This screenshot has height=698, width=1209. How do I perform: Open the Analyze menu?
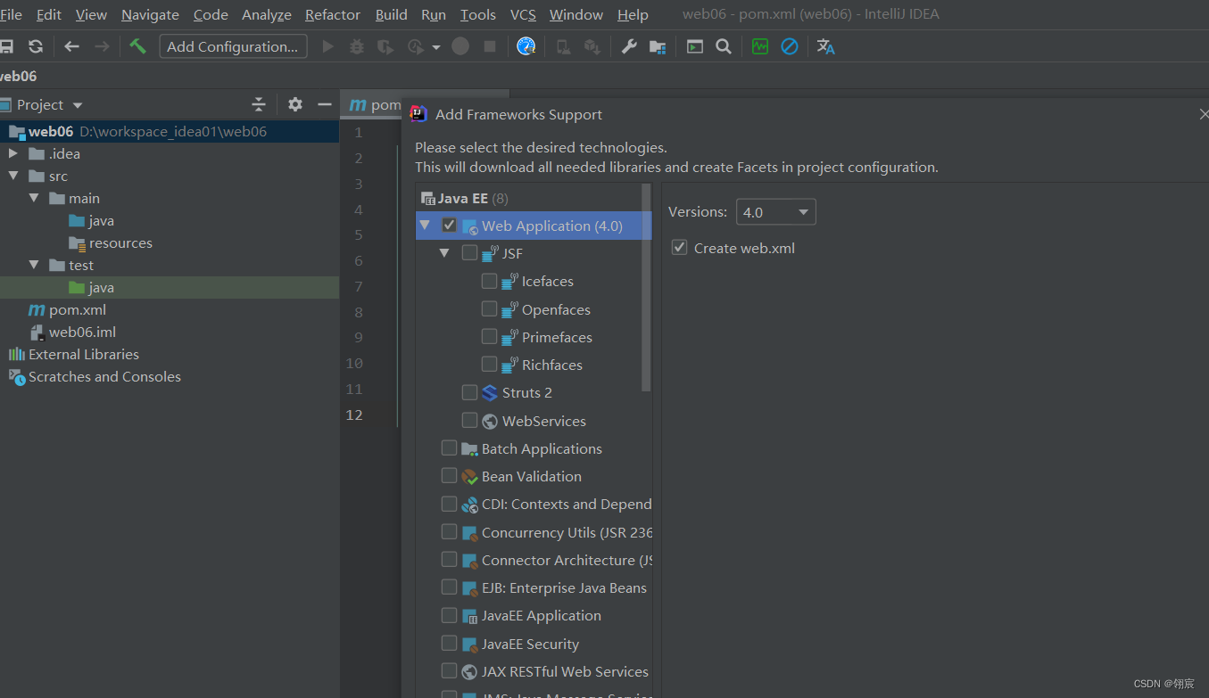[267, 14]
